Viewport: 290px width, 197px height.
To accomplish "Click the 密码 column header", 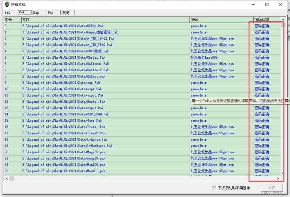I will (221, 20).
